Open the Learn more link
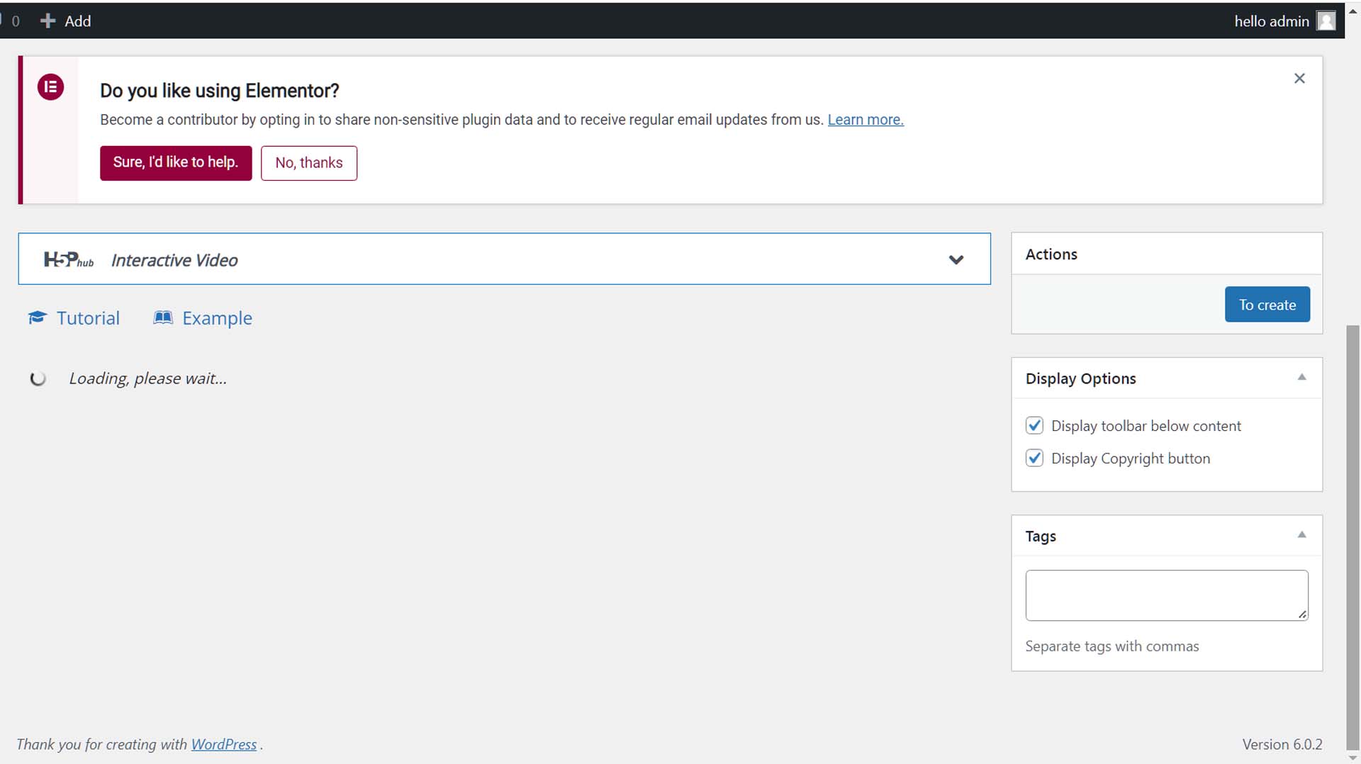1361x764 pixels. tap(866, 120)
